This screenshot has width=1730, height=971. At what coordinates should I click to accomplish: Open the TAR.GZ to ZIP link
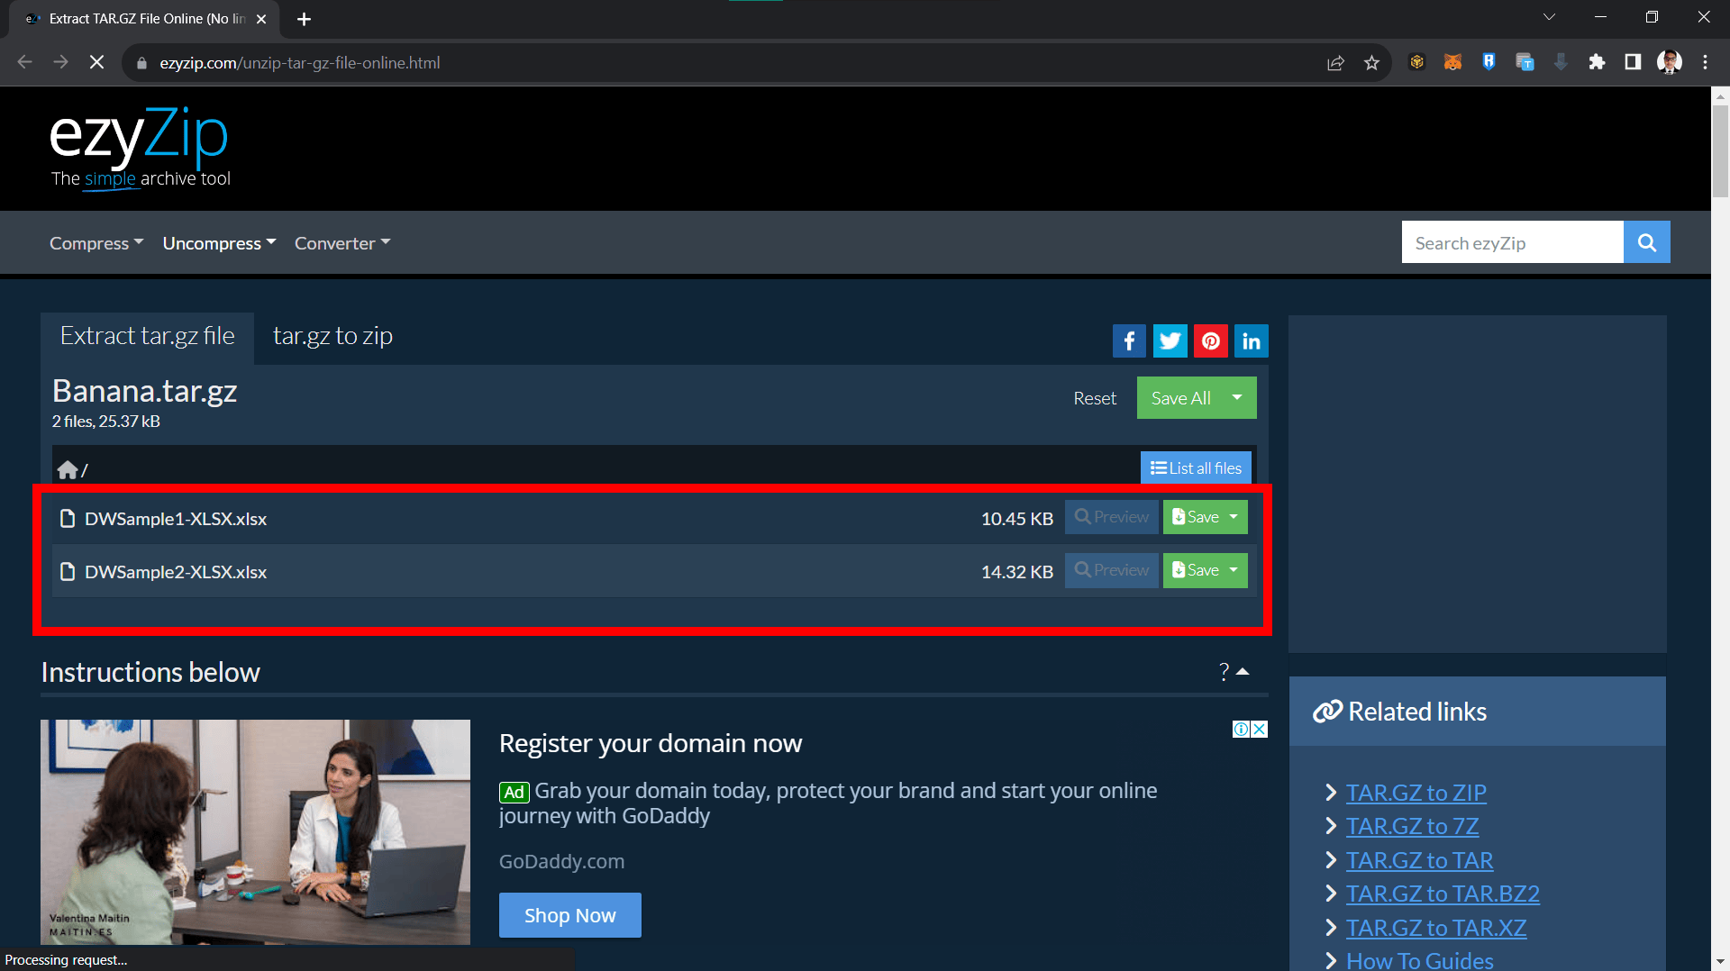(1416, 793)
